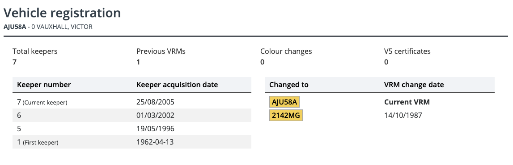The image size is (513, 165).
Task: Click the Previous VRMs underlined label
Action: tap(161, 52)
